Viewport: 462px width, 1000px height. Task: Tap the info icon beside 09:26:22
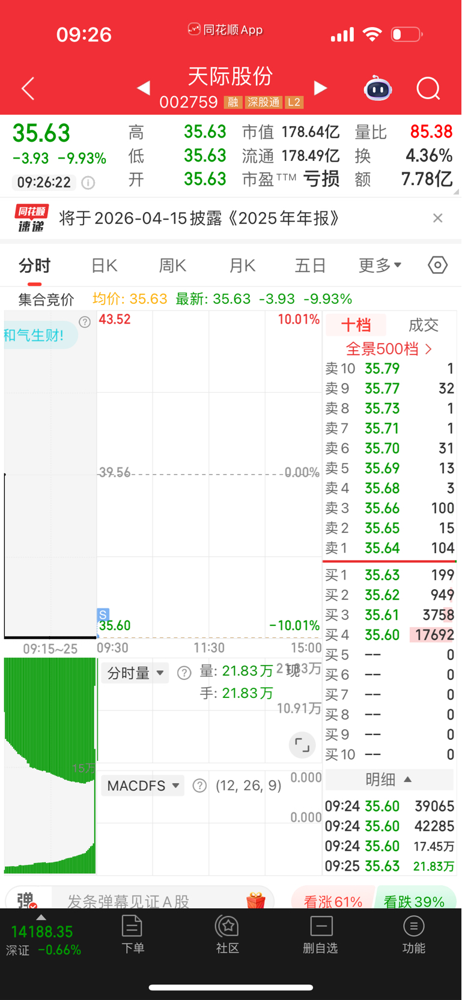(x=88, y=183)
